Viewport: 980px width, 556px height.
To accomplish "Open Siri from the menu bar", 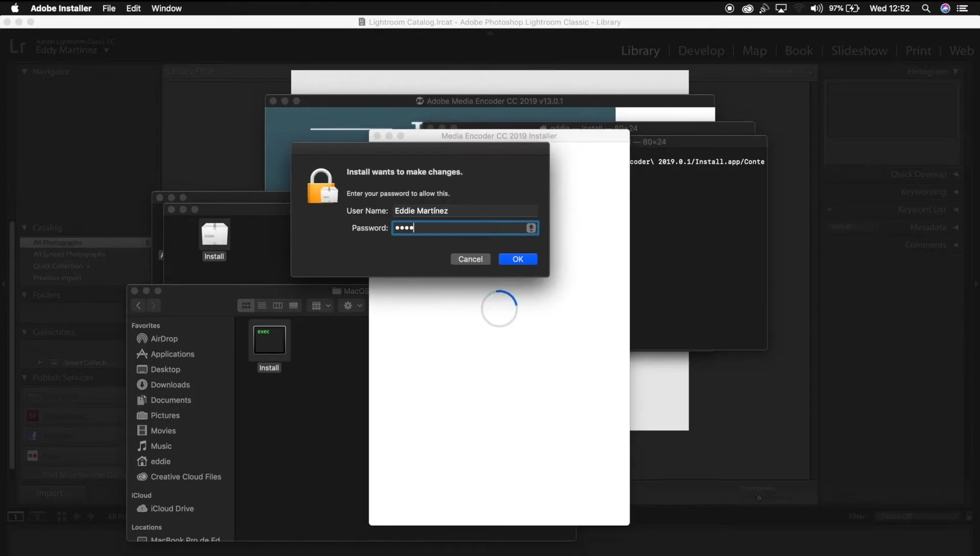I will pyautogui.click(x=945, y=8).
